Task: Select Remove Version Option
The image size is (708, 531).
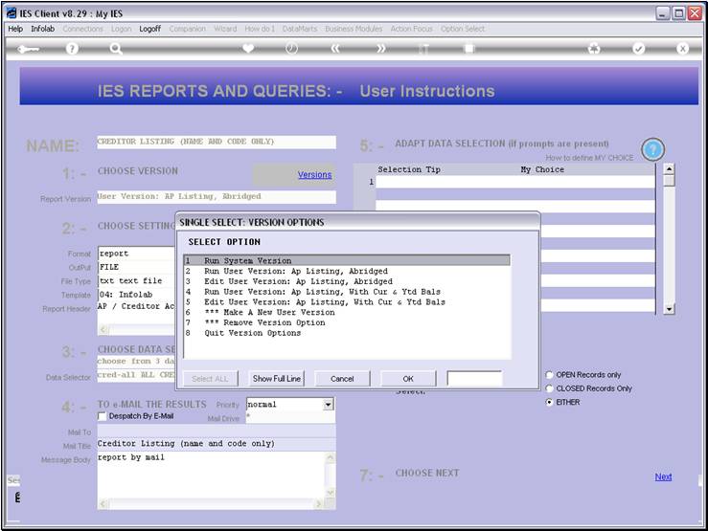Action: [347, 322]
